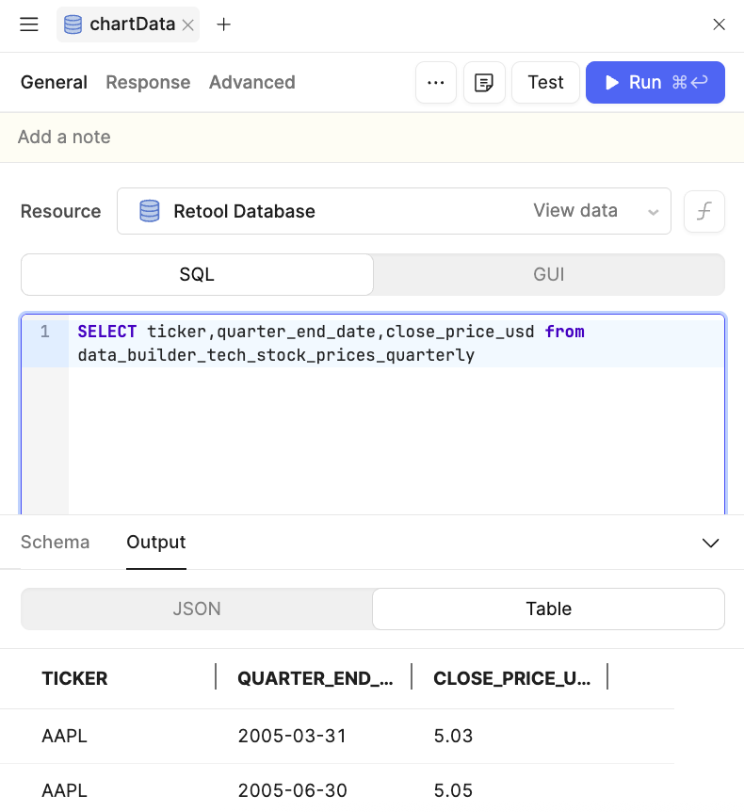This screenshot has width=744, height=812.
Task: Toggle the fx dynamic resource button
Action: click(x=704, y=211)
